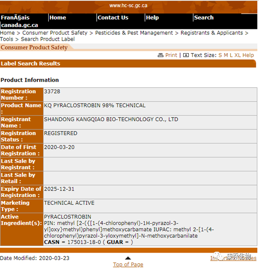Click the Top of Page arrow icon
Image resolution: width=259 pixels, height=268 pixels.
128,258
